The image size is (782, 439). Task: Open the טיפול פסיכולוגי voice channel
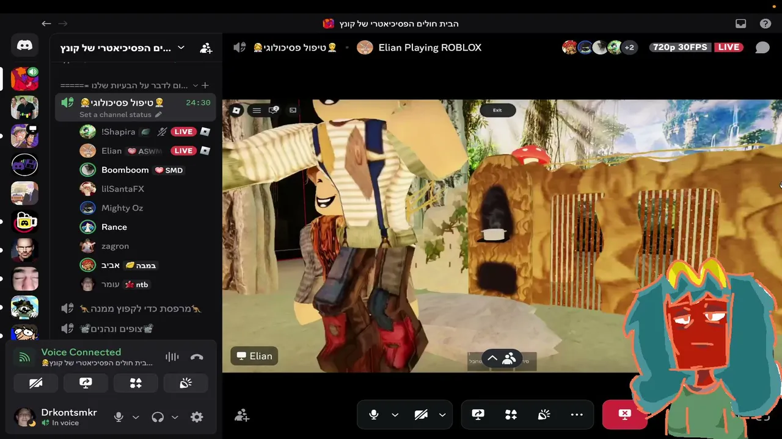pos(135,107)
